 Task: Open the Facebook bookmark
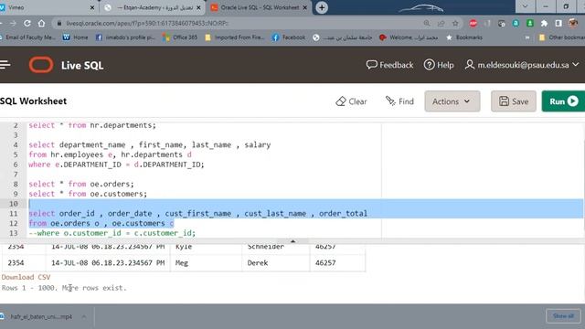click(289, 37)
